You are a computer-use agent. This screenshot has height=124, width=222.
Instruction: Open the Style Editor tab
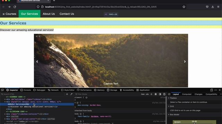68,90
